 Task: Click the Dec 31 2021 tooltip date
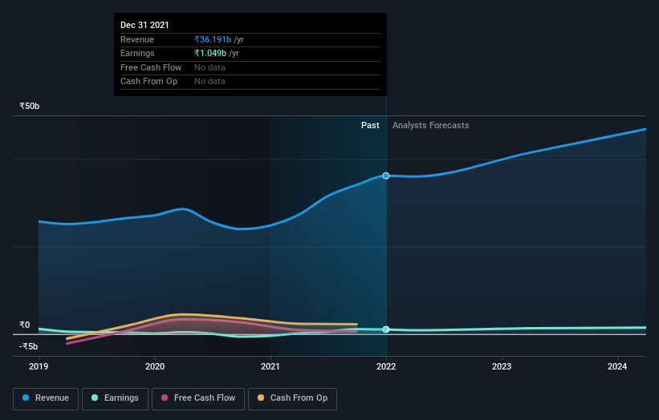point(144,25)
